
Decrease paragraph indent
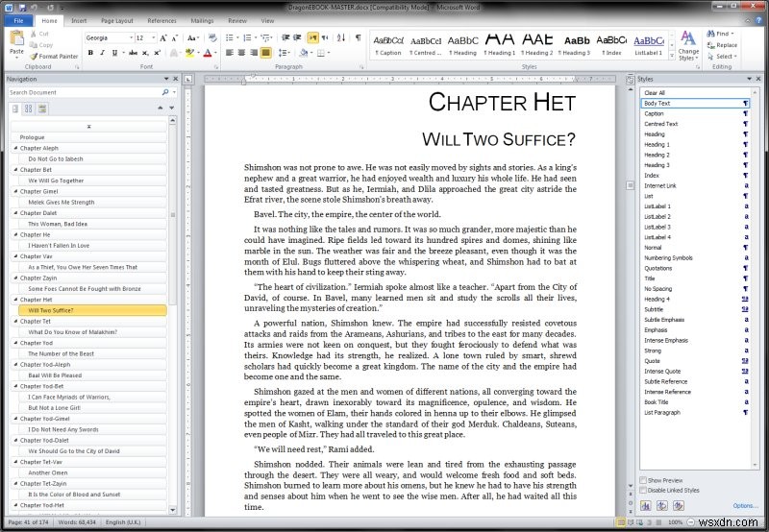click(285, 37)
